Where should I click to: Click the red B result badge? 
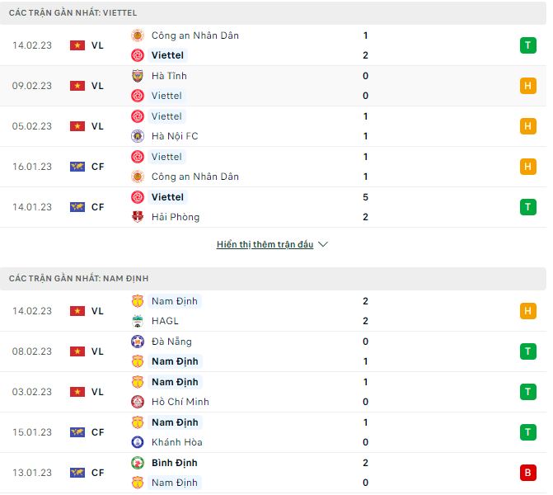[x=527, y=473]
